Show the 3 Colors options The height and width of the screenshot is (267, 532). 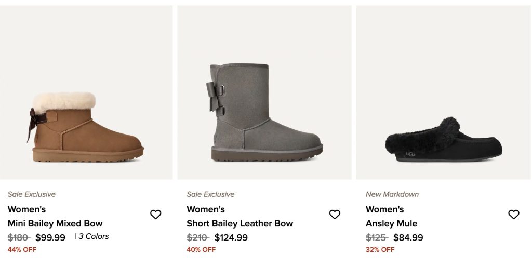click(x=93, y=236)
